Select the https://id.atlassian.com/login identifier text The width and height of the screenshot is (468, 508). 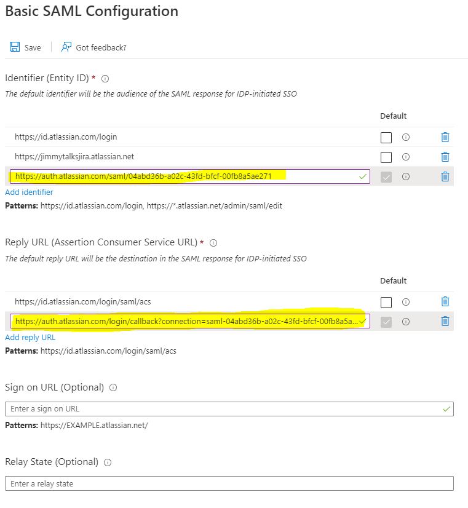pos(66,137)
